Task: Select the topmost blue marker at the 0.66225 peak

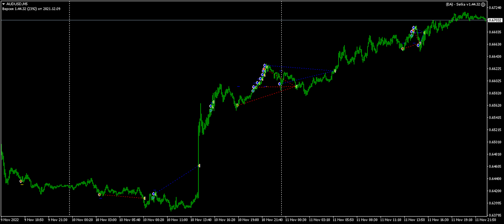Action: pyautogui.click(x=265, y=65)
